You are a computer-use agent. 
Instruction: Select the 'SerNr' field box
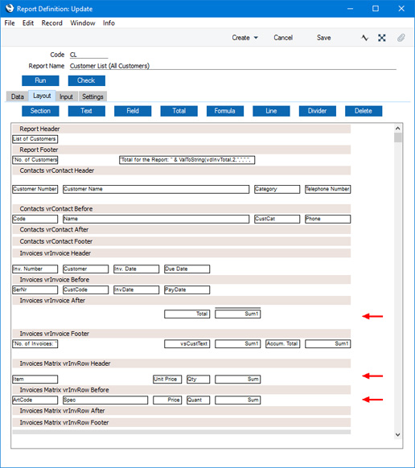[x=35, y=290]
